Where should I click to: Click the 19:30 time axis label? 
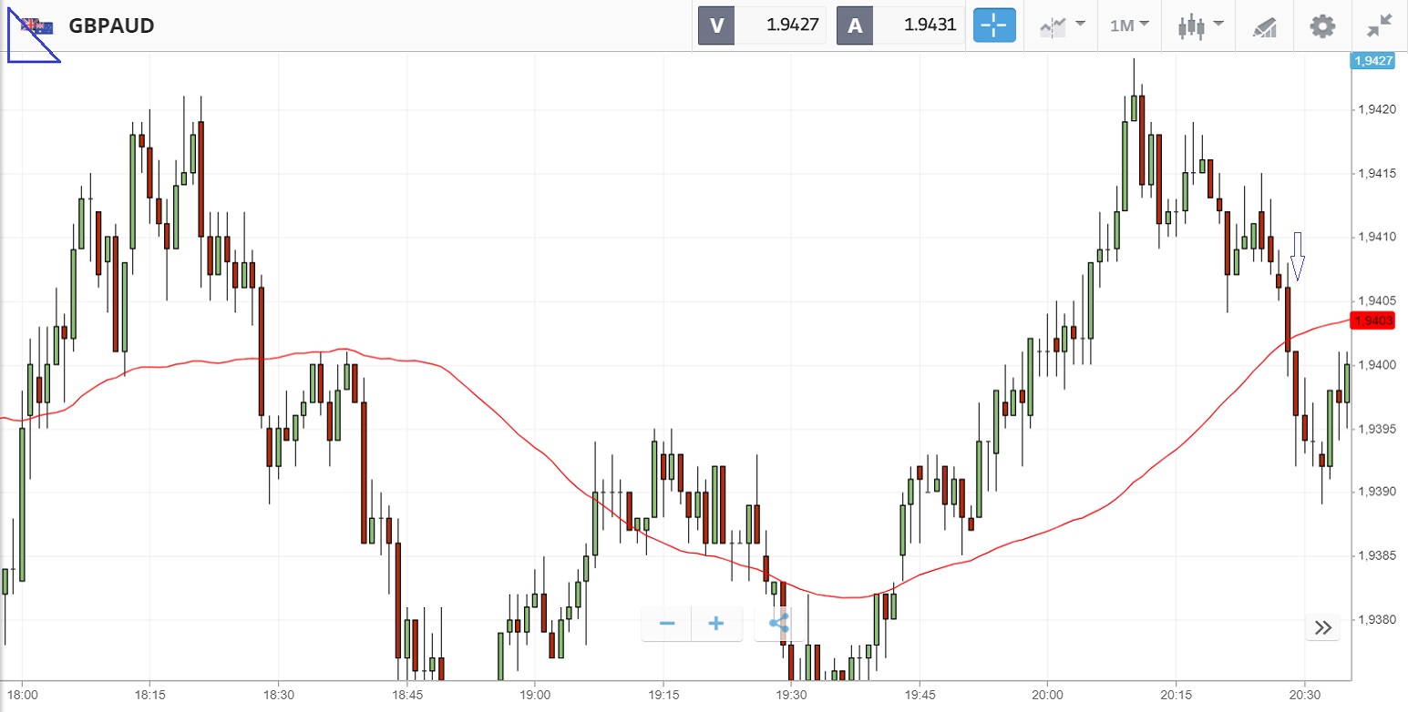(791, 694)
